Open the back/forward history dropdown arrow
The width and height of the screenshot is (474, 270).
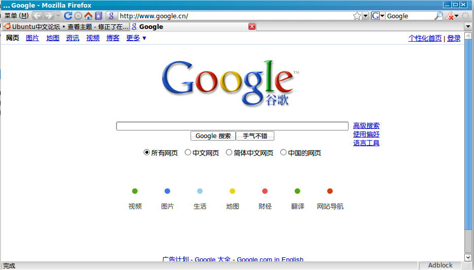(58, 16)
